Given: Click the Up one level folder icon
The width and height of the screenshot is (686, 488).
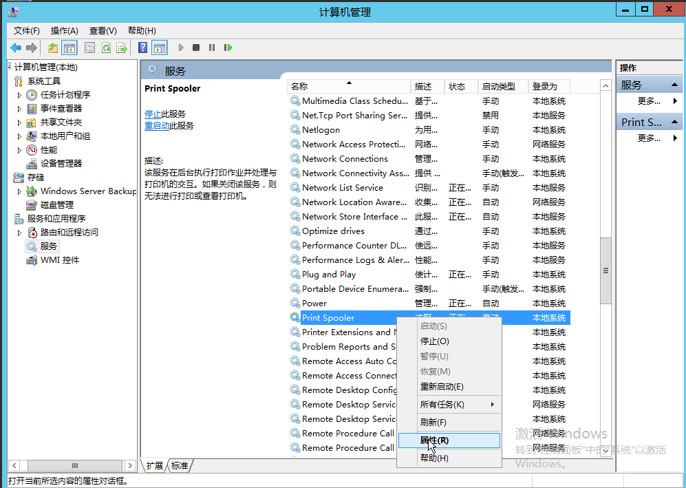Looking at the screenshot, I should pos(53,47).
